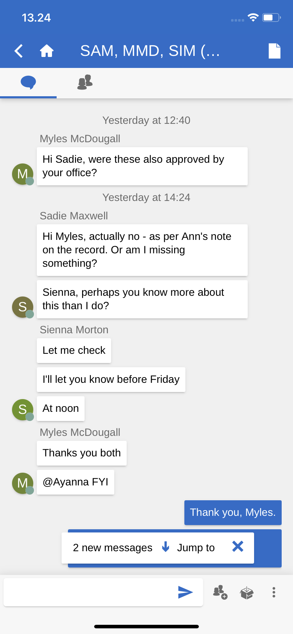293x634 pixels.
Task: Open the box attachment icon
Action: (247, 593)
